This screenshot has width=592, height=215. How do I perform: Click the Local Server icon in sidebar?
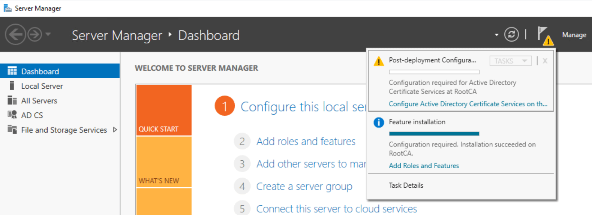point(12,86)
